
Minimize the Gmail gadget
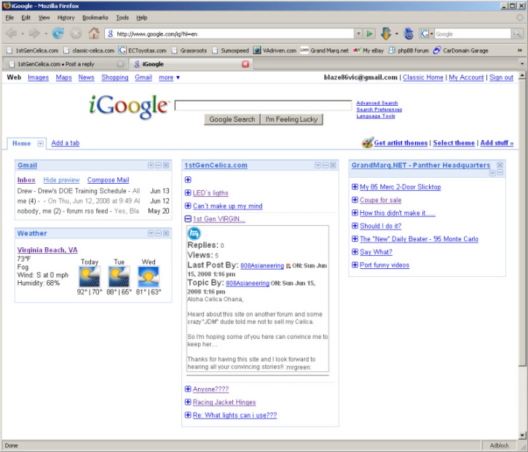pyautogui.click(x=158, y=165)
